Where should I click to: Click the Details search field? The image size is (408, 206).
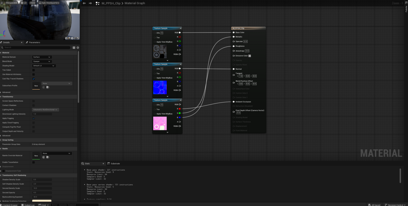[x=35, y=47]
